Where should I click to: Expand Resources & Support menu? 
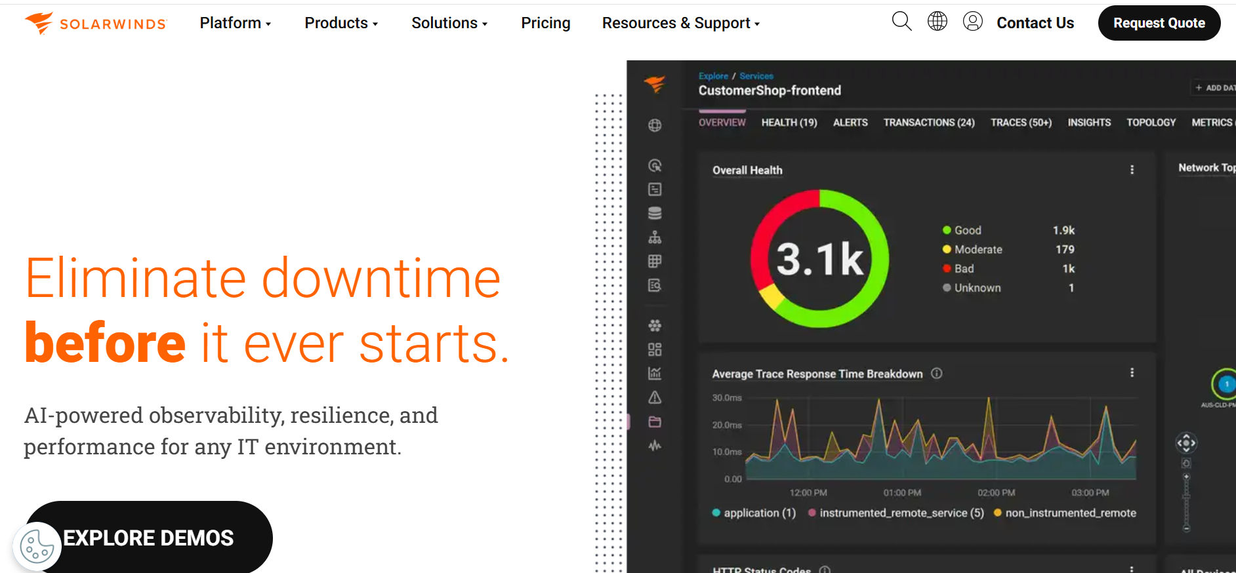pyautogui.click(x=681, y=23)
